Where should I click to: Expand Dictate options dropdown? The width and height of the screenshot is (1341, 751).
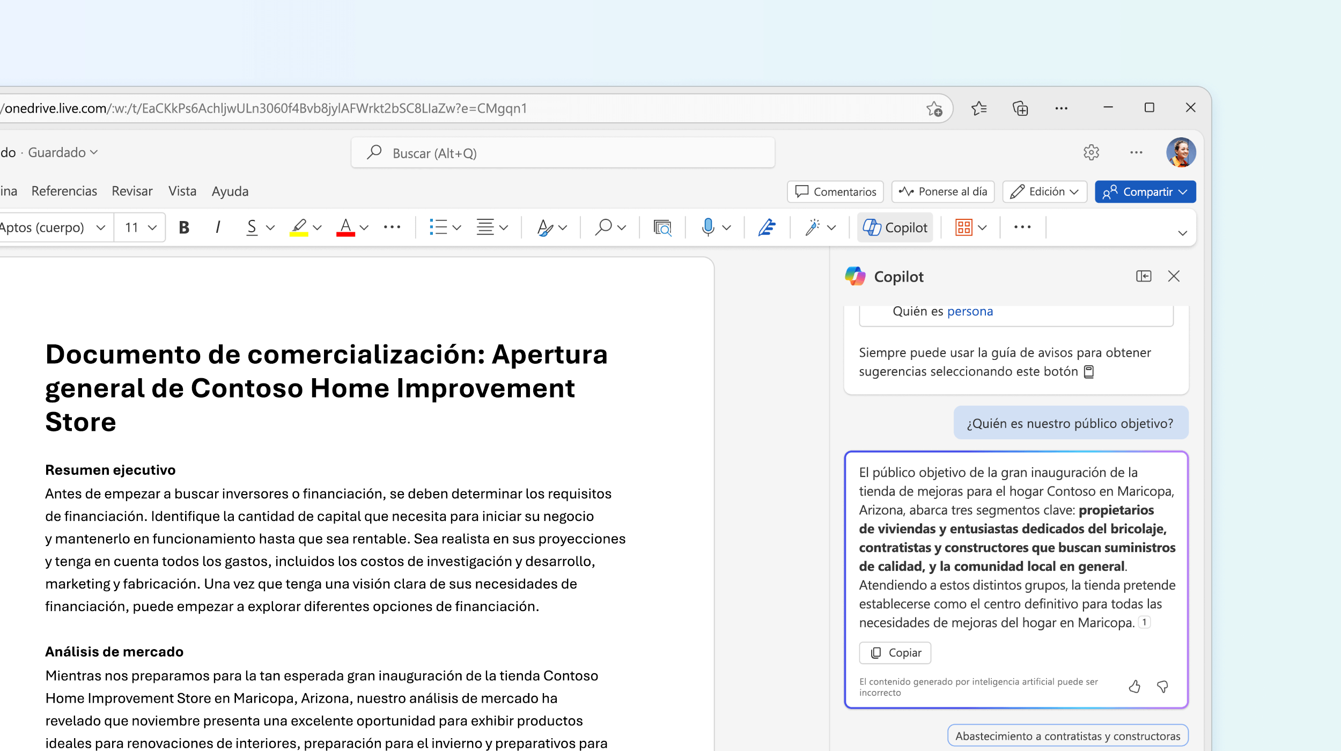(727, 228)
